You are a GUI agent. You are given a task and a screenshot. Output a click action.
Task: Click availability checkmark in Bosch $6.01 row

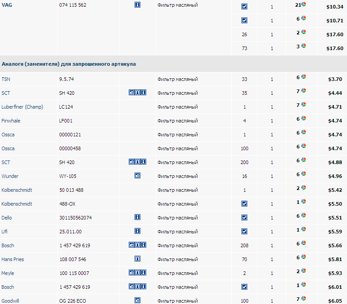click(x=244, y=287)
